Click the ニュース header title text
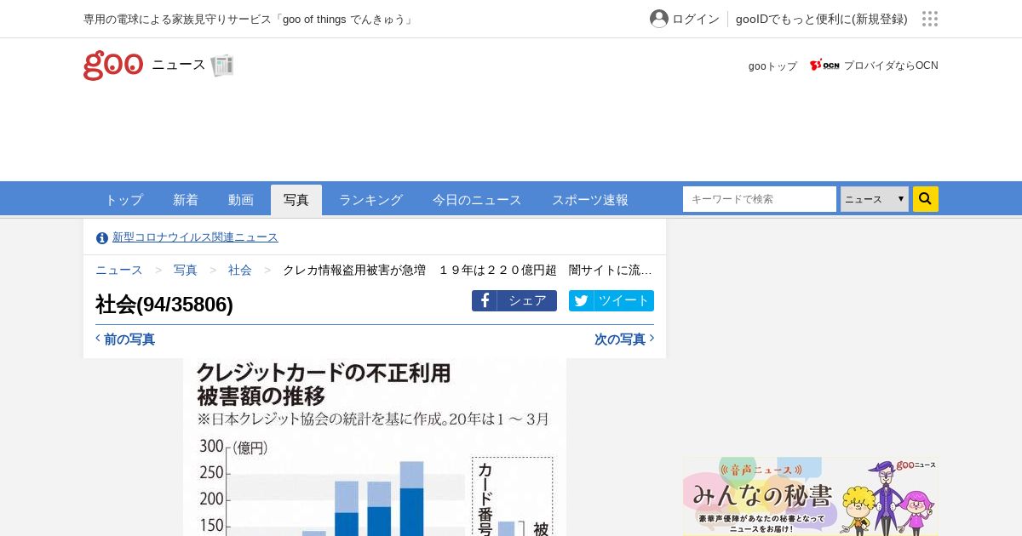Image resolution: width=1022 pixels, height=536 pixels. pos(179,65)
